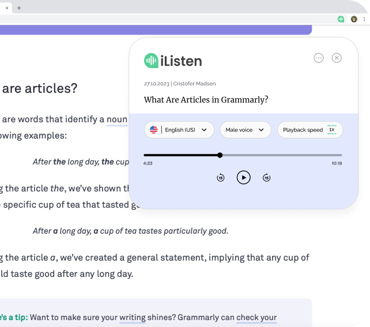This screenshot has height=327, width=370.
Task: Open the noun link in the article
Action: point(117,119)
